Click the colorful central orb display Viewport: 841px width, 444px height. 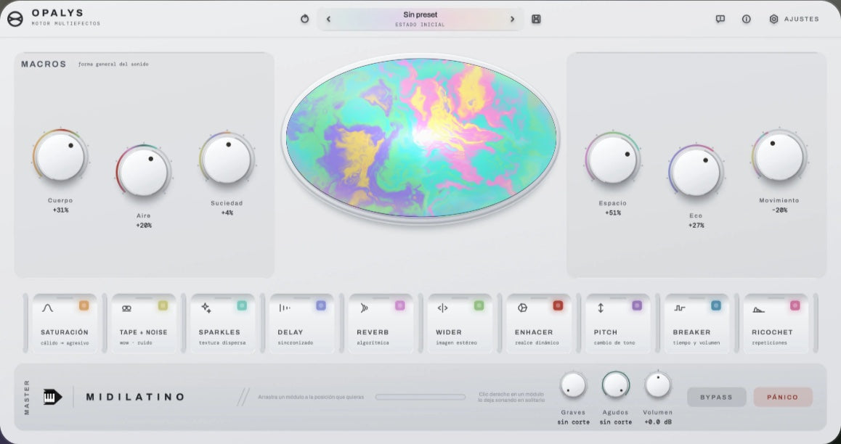tap(420, 138)
